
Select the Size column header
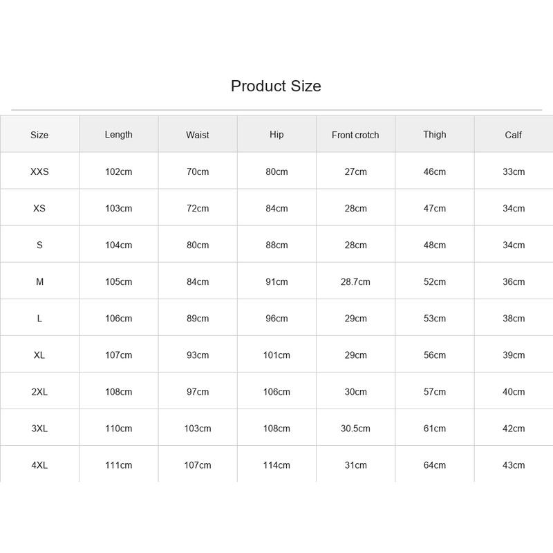click(39, 135)
